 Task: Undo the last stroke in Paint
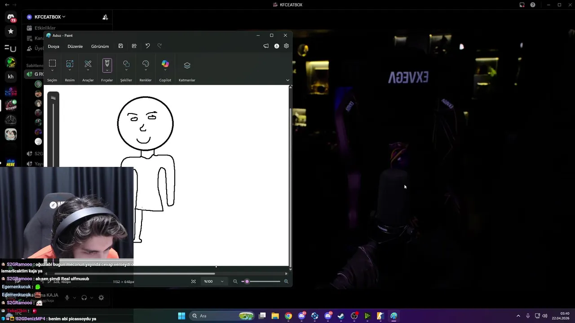[x=147, y=46]
